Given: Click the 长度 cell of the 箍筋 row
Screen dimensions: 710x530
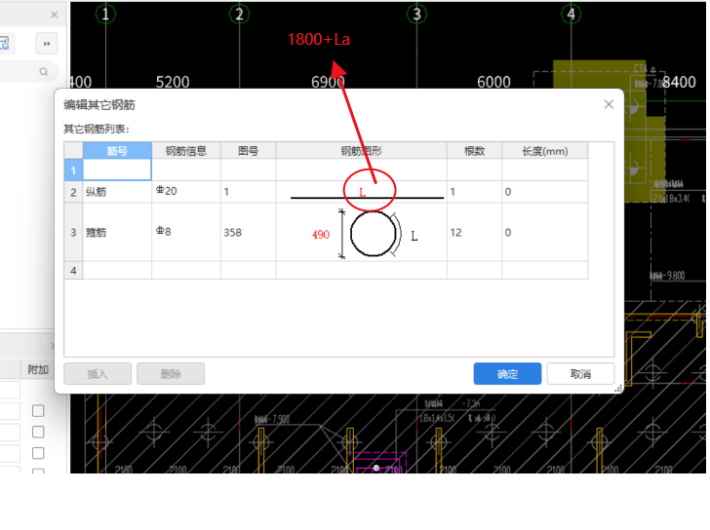Looking at the screenshot, I should [545, 233].
